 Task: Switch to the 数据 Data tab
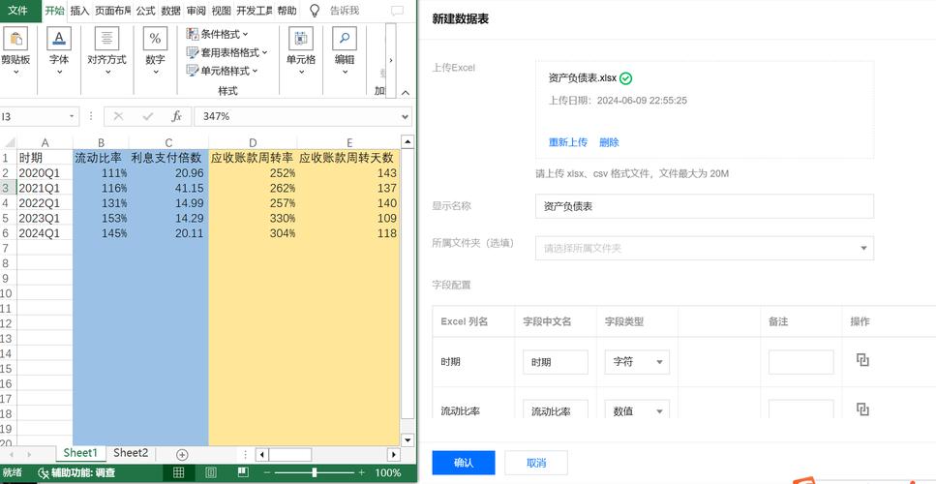(170, 10)
